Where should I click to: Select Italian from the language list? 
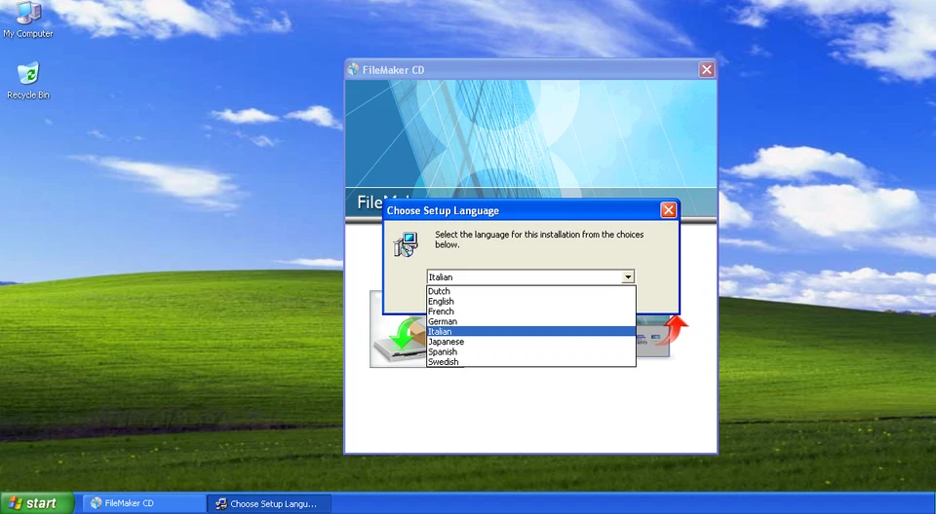coord(531,332)
